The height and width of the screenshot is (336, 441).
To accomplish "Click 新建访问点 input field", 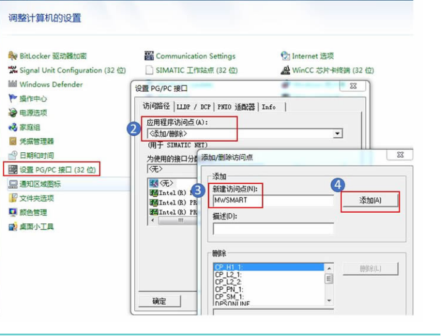I will (x=273, y=200).
